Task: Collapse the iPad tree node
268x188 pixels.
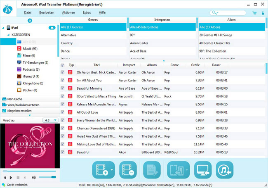Action: point(3,28)
